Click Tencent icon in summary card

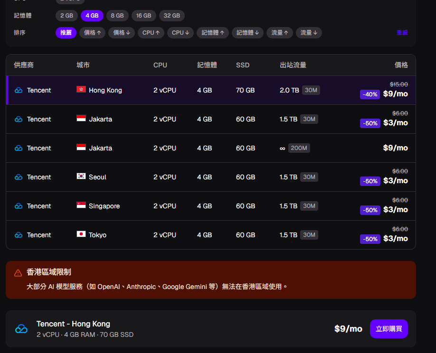[21, 329]
